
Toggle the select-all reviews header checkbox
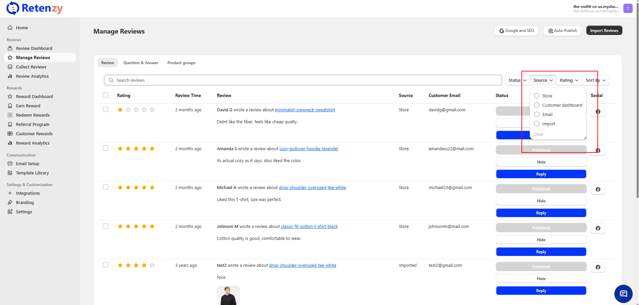click(x=106, y=95)
